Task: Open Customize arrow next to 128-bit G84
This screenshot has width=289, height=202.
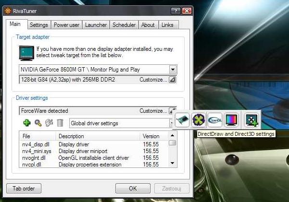Action: click(x=172, y=80)
